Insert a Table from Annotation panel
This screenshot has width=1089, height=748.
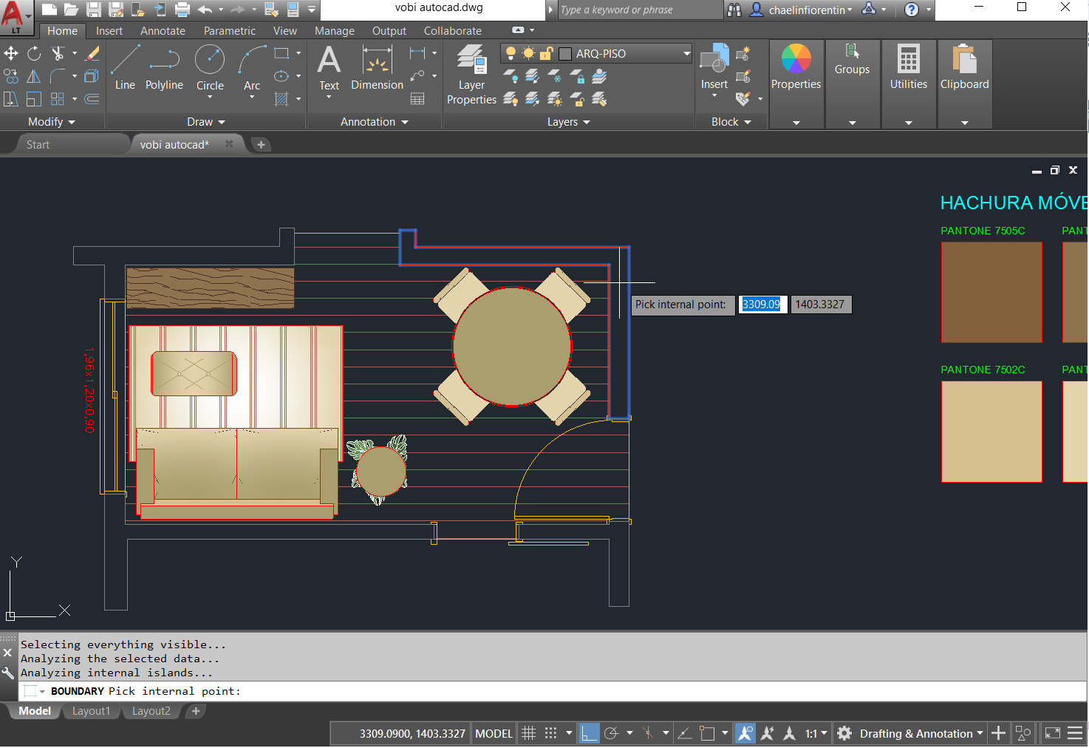[417, 99]
